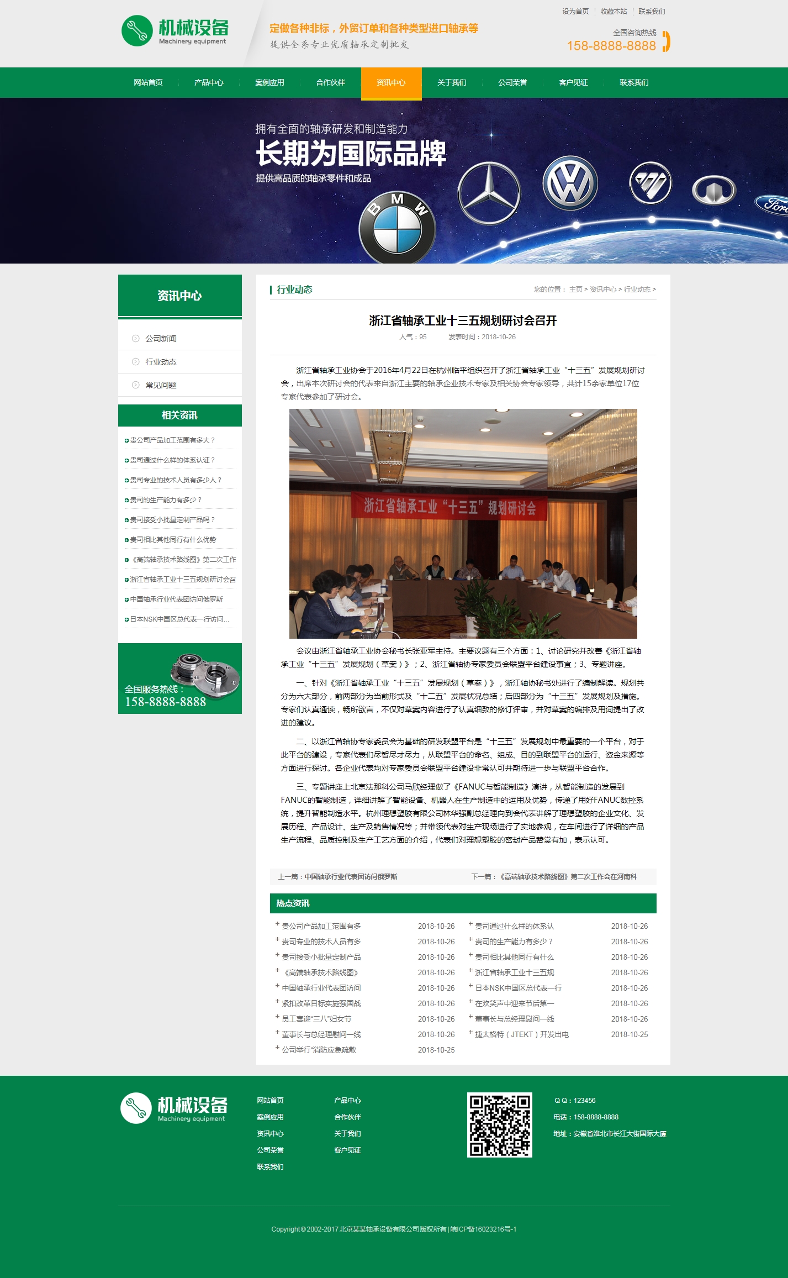This screenshot has height=1278, width=788.
Task: Go to previous article 中国轴承行业代表团访问俄罗斯
Action: pyautogui.click(x=351, y=877)
